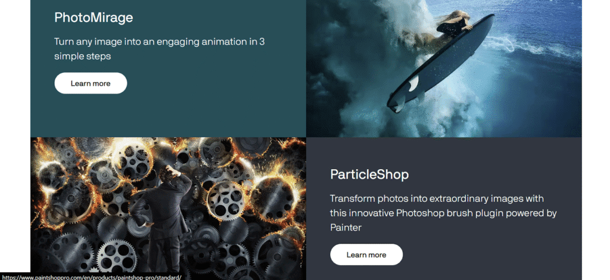The height and width of the screenshot is (280, 610).
Task: Click the '3 simple steps' text line
Action: point(82,56)
